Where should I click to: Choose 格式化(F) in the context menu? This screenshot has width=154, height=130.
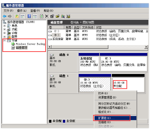[115, 112]
